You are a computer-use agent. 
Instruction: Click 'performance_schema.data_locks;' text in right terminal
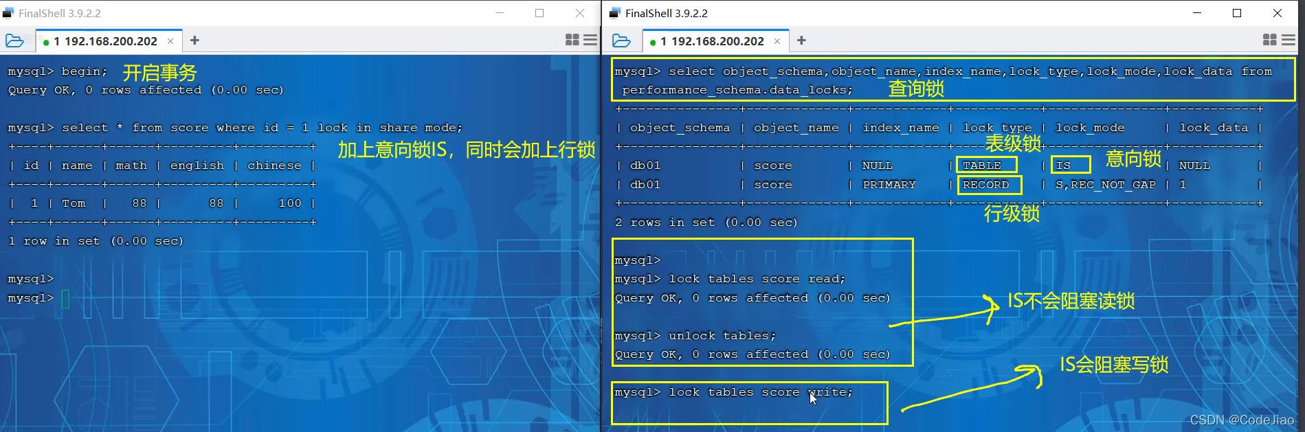[x=737, y=90]
